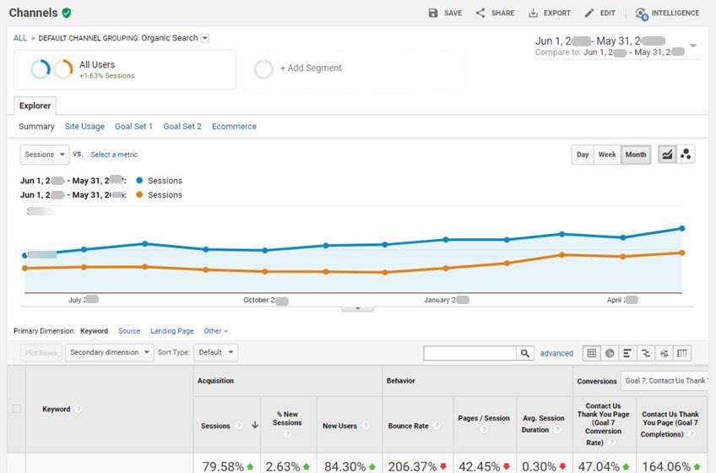Switch to the Ecommerce tab
This screenshot has width=716, height=473.
234,127
